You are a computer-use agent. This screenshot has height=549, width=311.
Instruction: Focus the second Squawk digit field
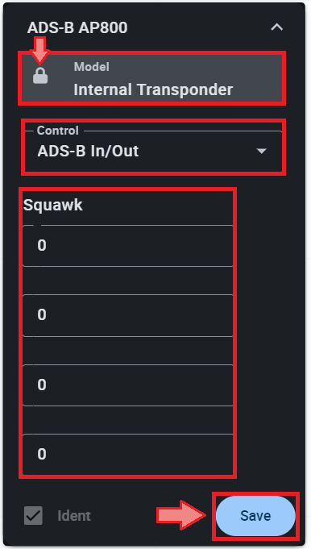tap(127, 315)
